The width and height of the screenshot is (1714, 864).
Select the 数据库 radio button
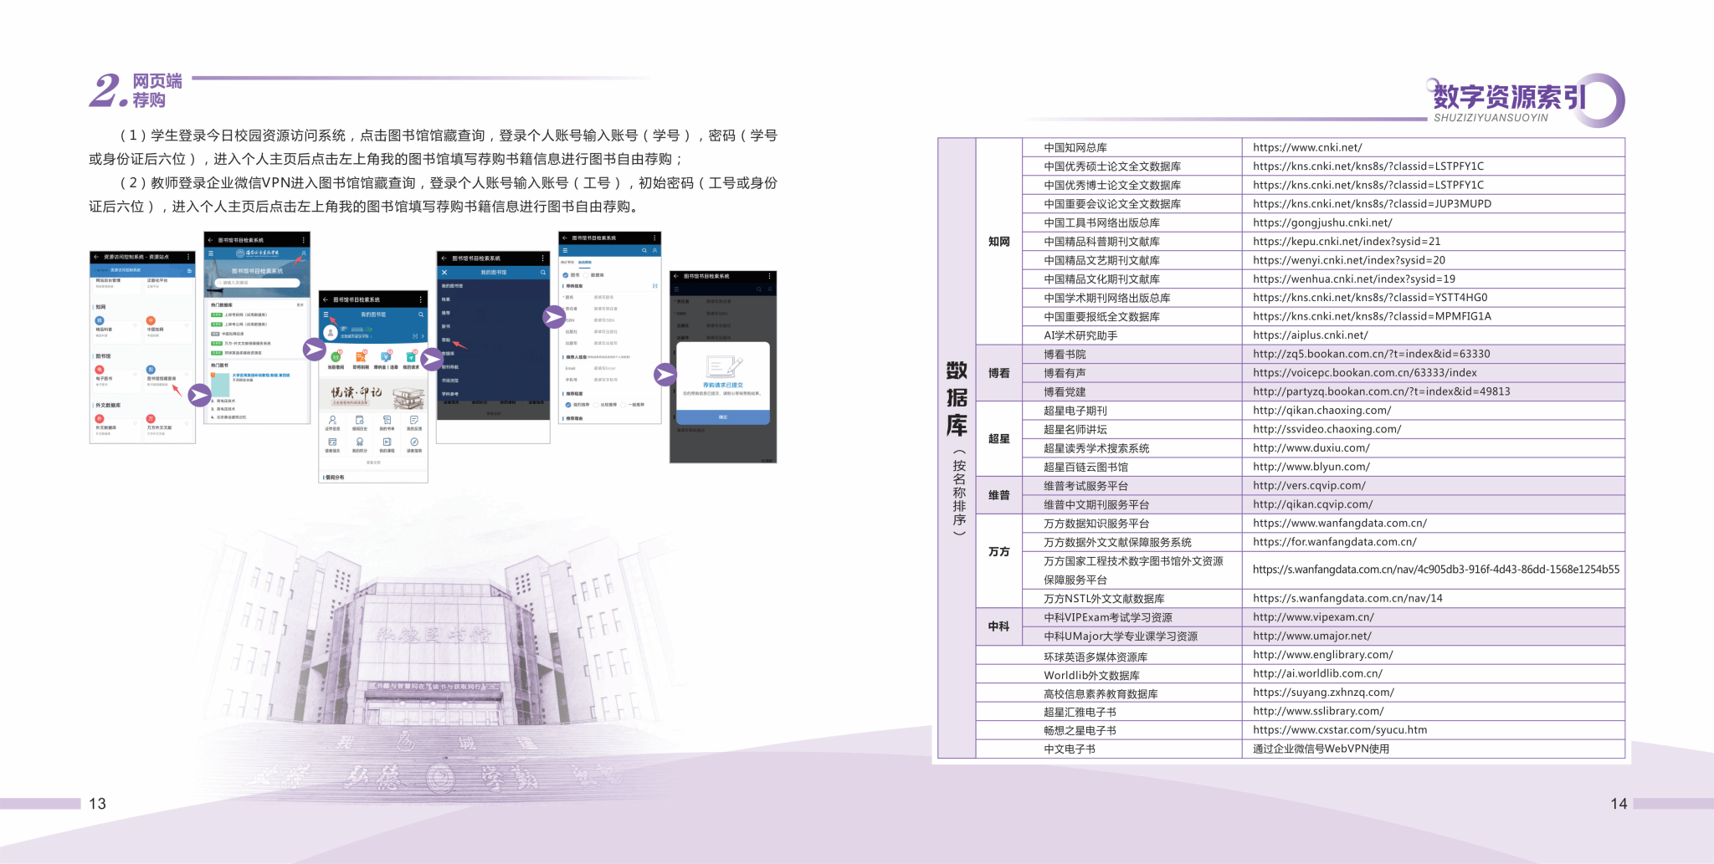585,275
